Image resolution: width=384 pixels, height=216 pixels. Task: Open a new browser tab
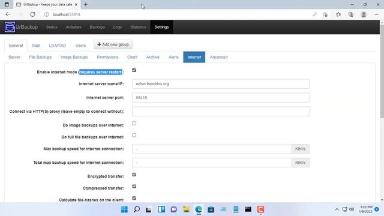(86, 4)
